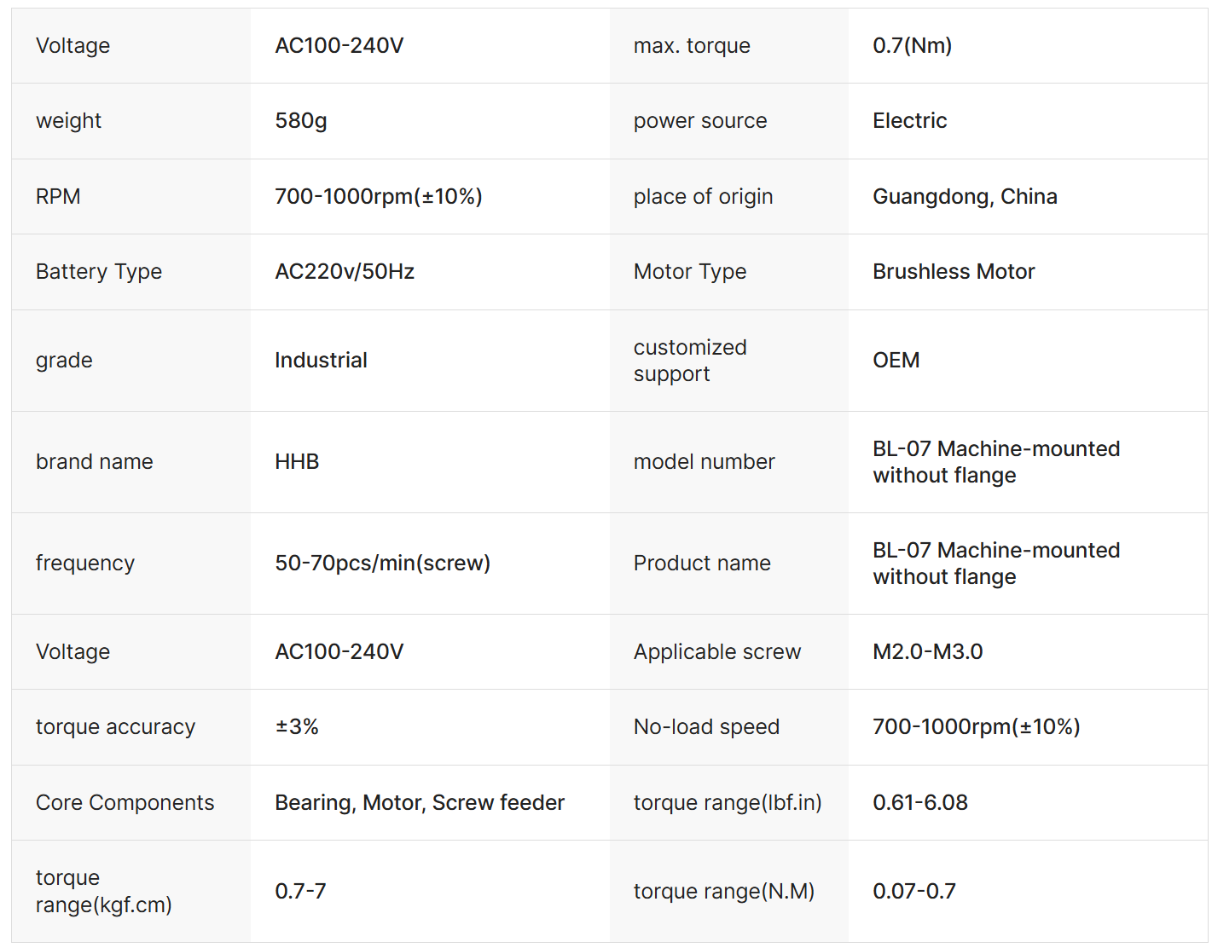Click the 'Brushless Motor' value
This screenshot has height=948, width=1212.
click(x=953, y=272)
